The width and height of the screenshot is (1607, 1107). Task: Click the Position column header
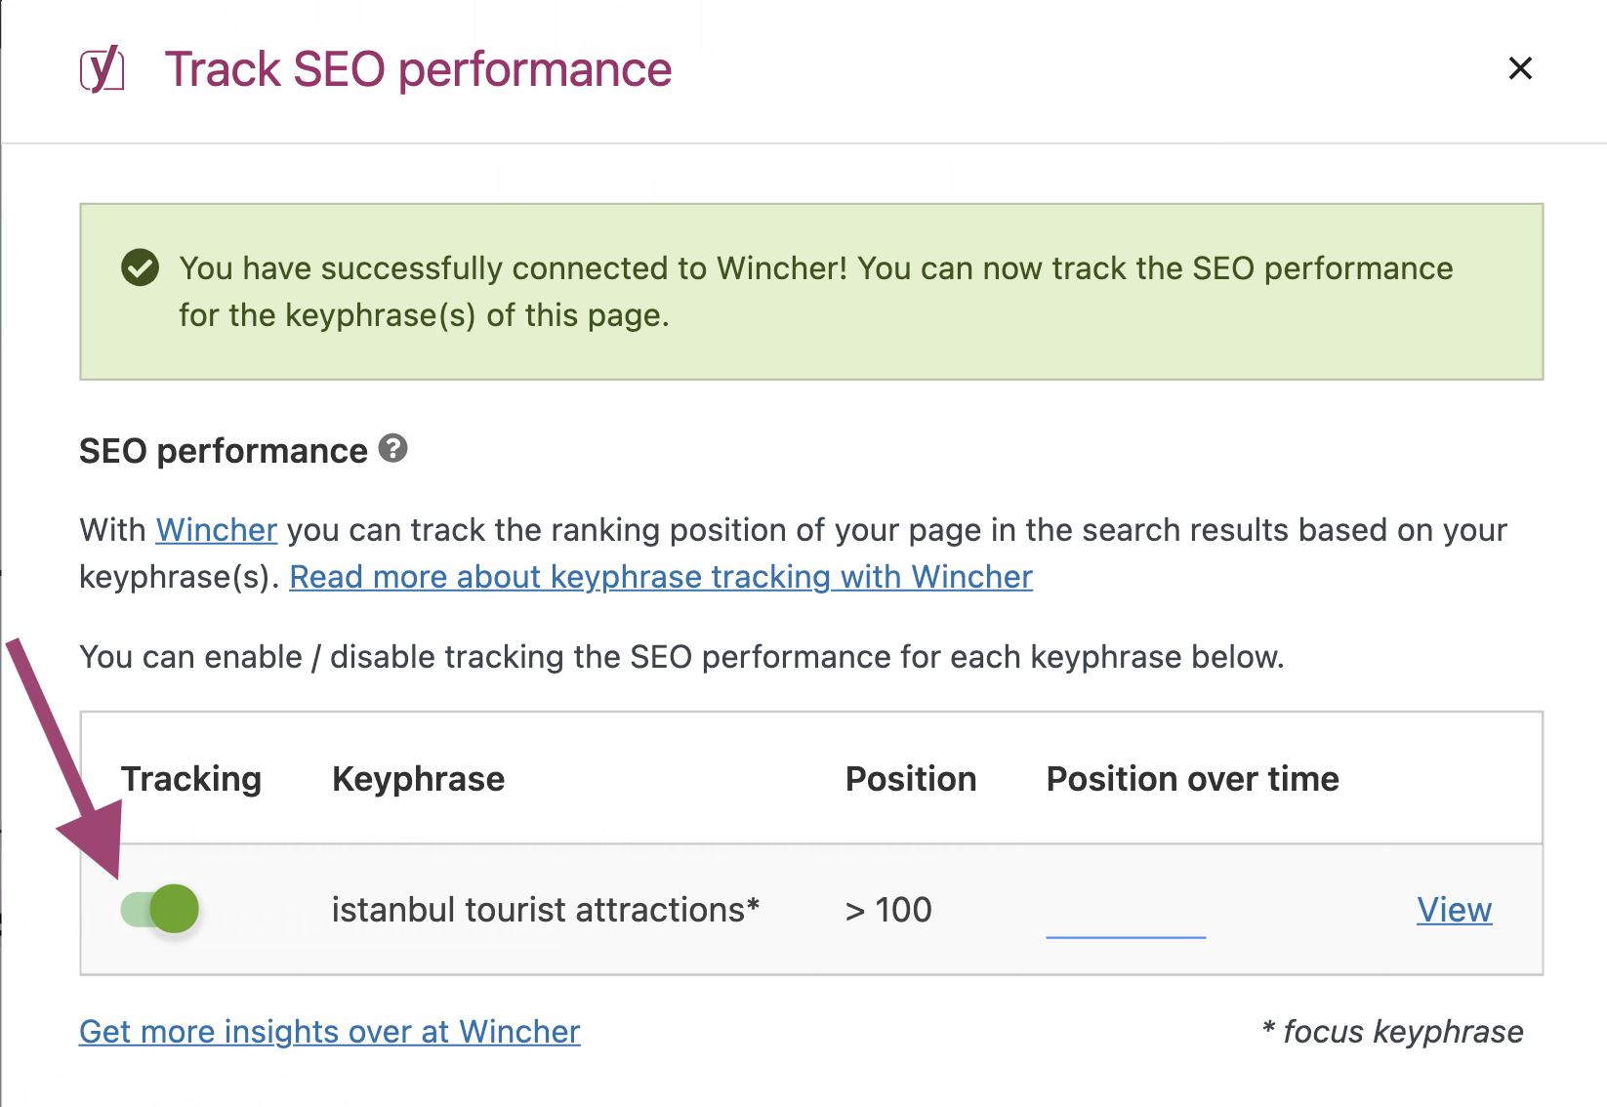click(911, 779)
